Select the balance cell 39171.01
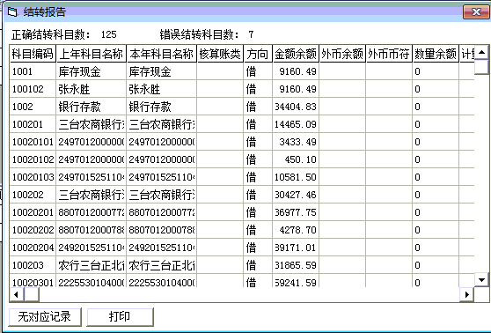The width and height of the screenshot is (491, 333). point(296,248)
